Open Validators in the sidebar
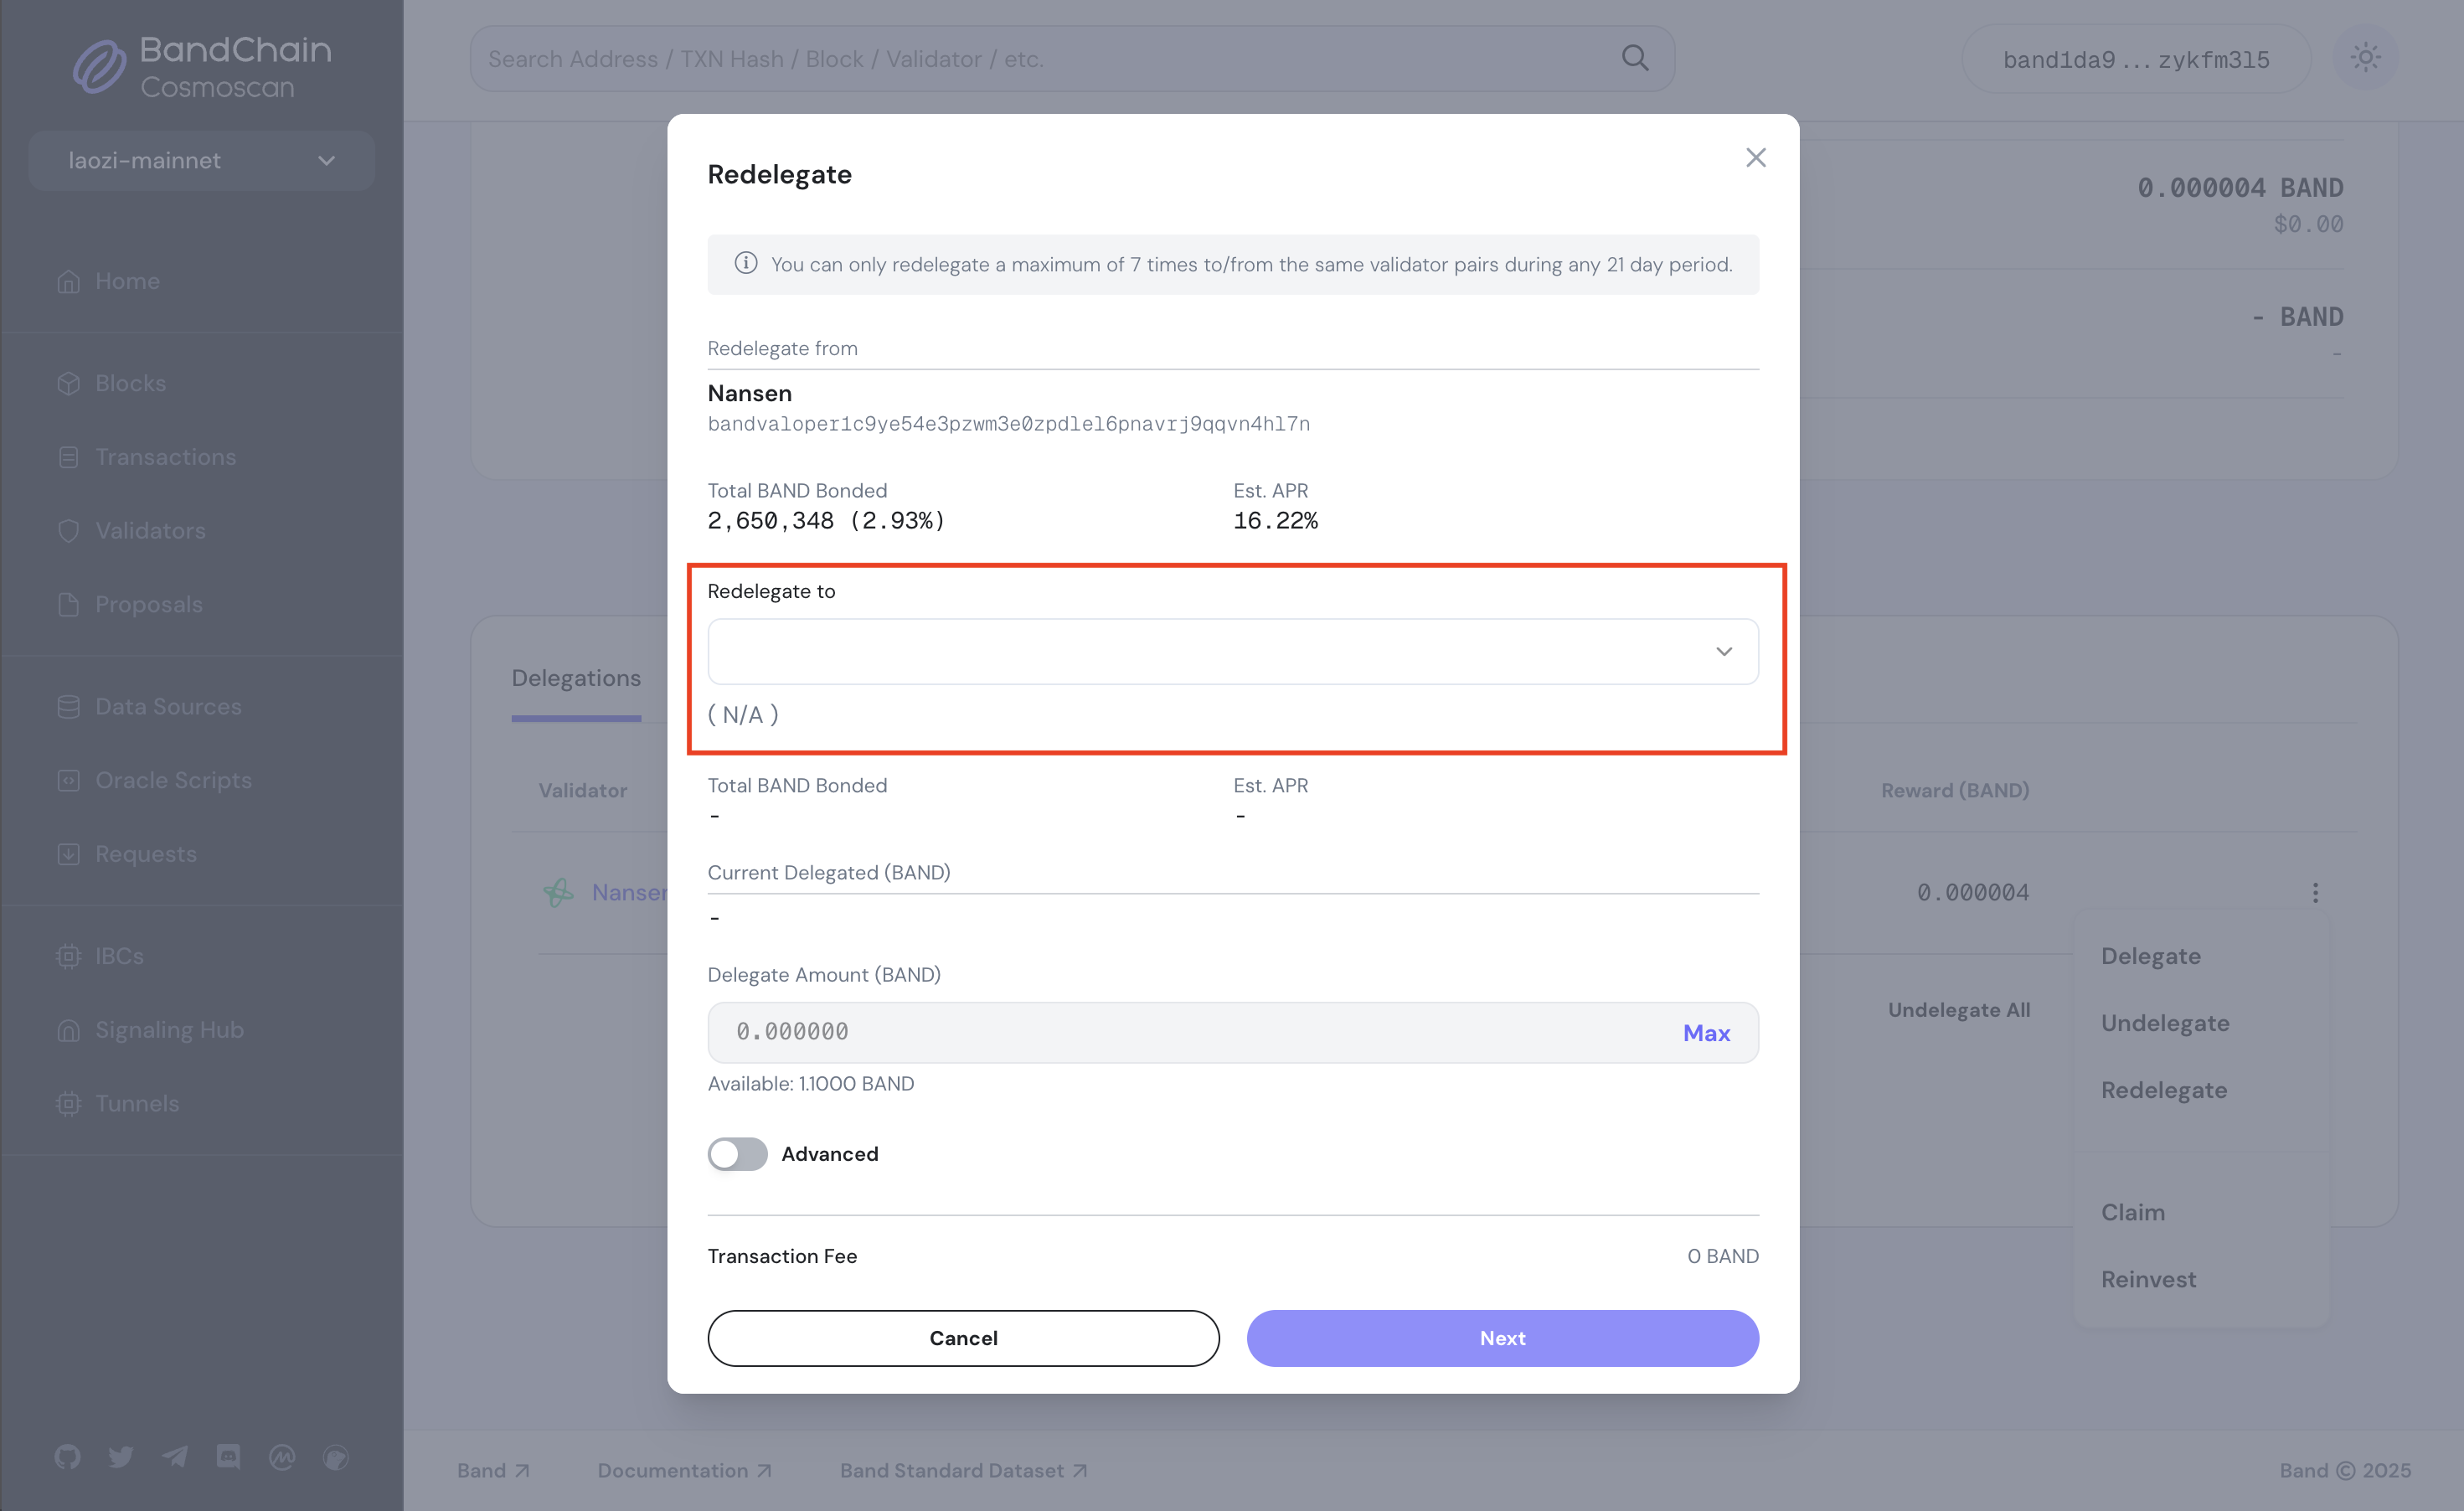This screenshot has width=2464, height=1511. point(150,531)
